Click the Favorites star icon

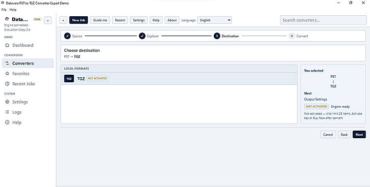coord(7,74)
